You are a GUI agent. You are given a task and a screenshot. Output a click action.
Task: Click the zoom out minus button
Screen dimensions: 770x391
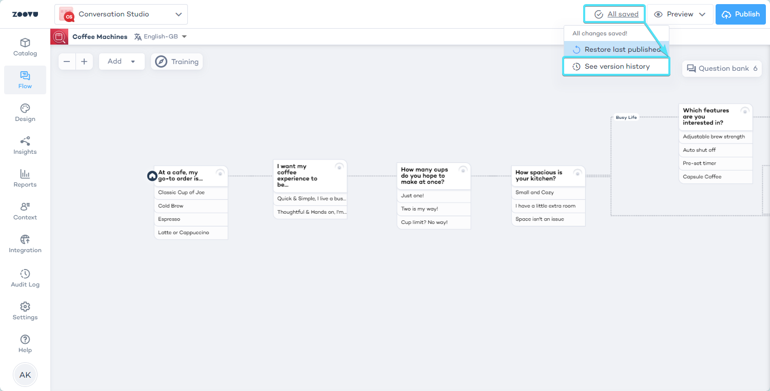(x=67, y=61)
